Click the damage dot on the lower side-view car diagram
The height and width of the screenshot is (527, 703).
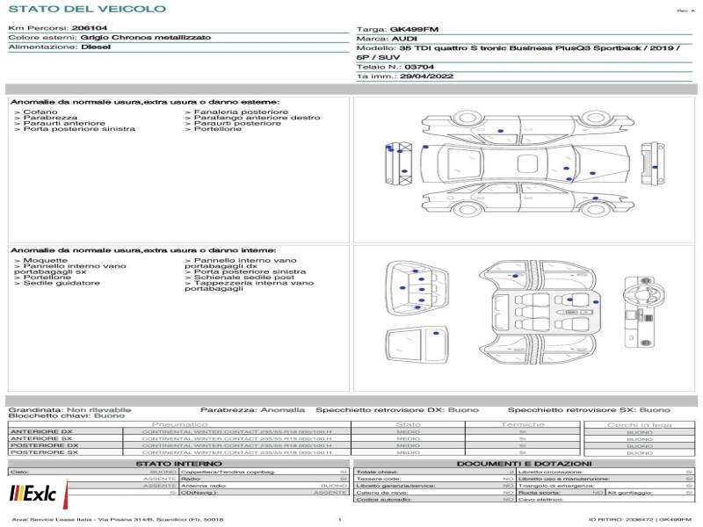click(596, 199)
